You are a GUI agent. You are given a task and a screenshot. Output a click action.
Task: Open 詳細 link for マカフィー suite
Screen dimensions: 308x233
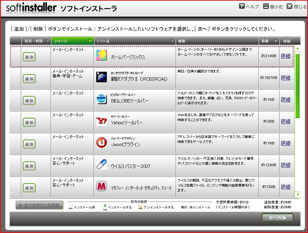[x=286, y=187]
